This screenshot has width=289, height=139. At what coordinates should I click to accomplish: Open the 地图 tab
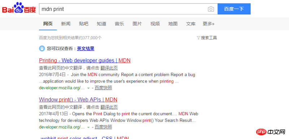tap(173, 24)
